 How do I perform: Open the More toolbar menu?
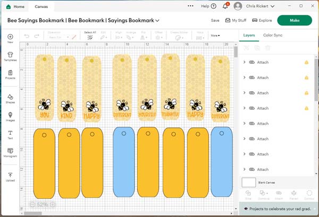(x=215, y=36)
